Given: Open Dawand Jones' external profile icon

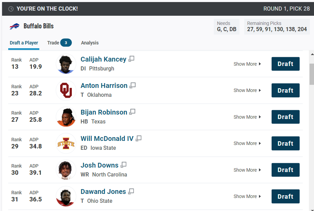Looking at the screenshot, I should coord(131,192).
